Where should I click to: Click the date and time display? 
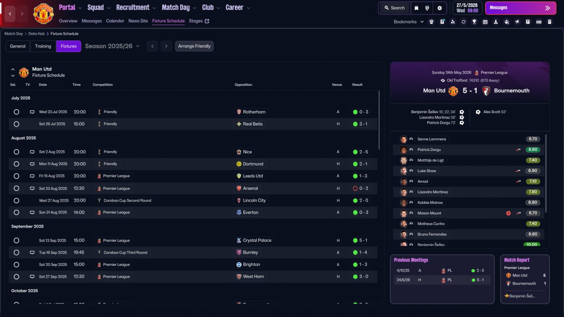[x=467, y=8]
